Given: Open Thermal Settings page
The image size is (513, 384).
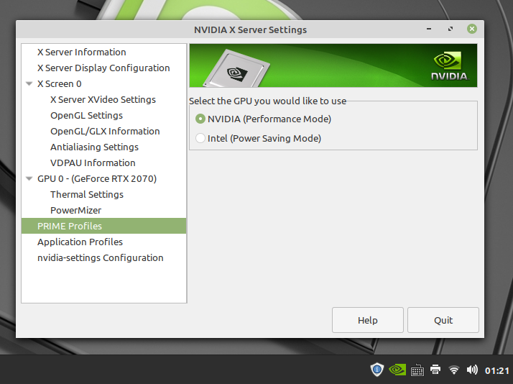Looking at the screenshot, I should point(86,195).
